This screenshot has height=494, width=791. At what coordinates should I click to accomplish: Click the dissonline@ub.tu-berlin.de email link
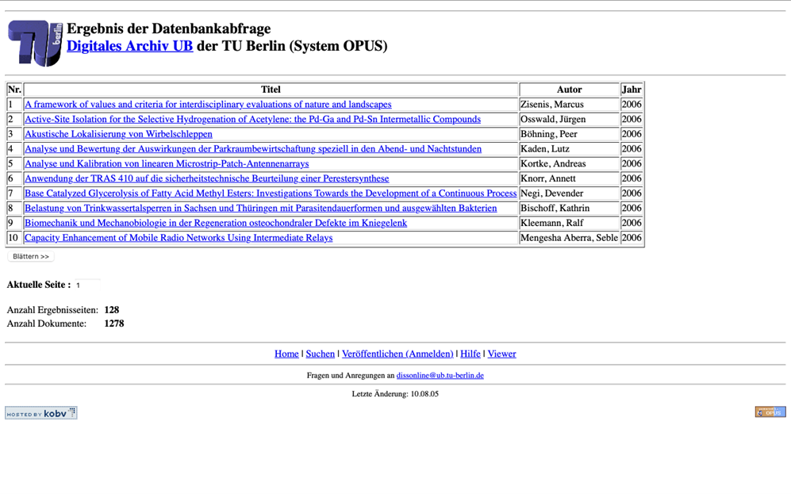coord(440,376)
